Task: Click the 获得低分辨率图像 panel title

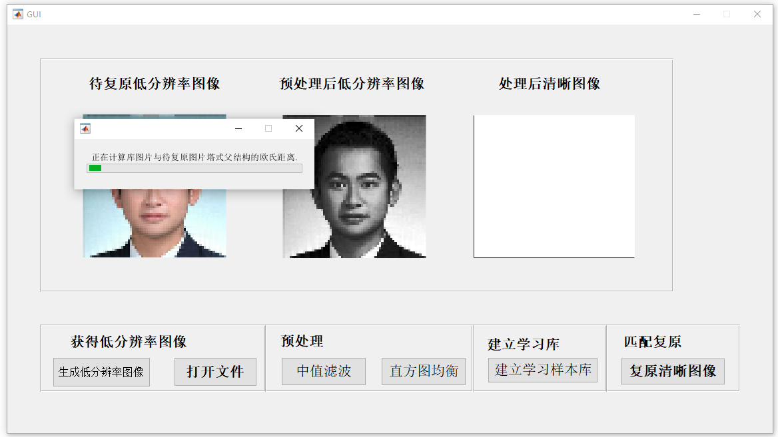Action: 129,341
